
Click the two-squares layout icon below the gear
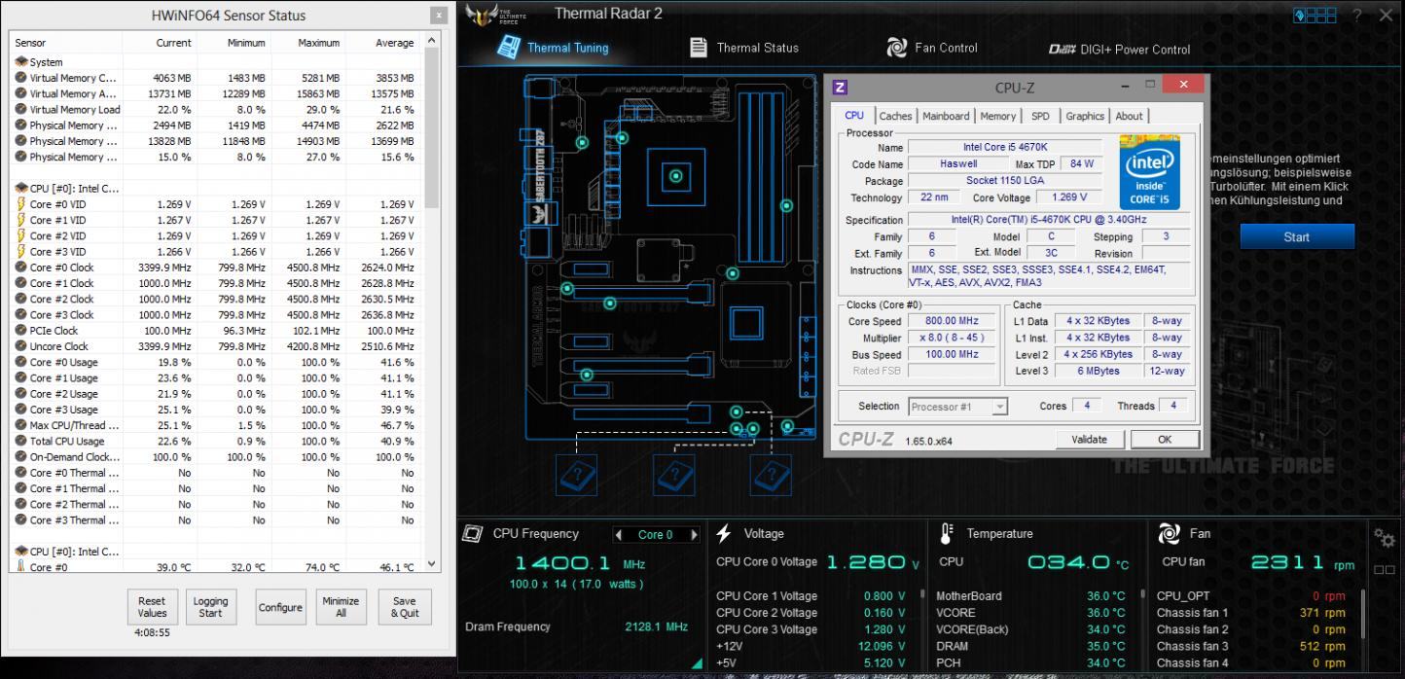point(1385,570)
